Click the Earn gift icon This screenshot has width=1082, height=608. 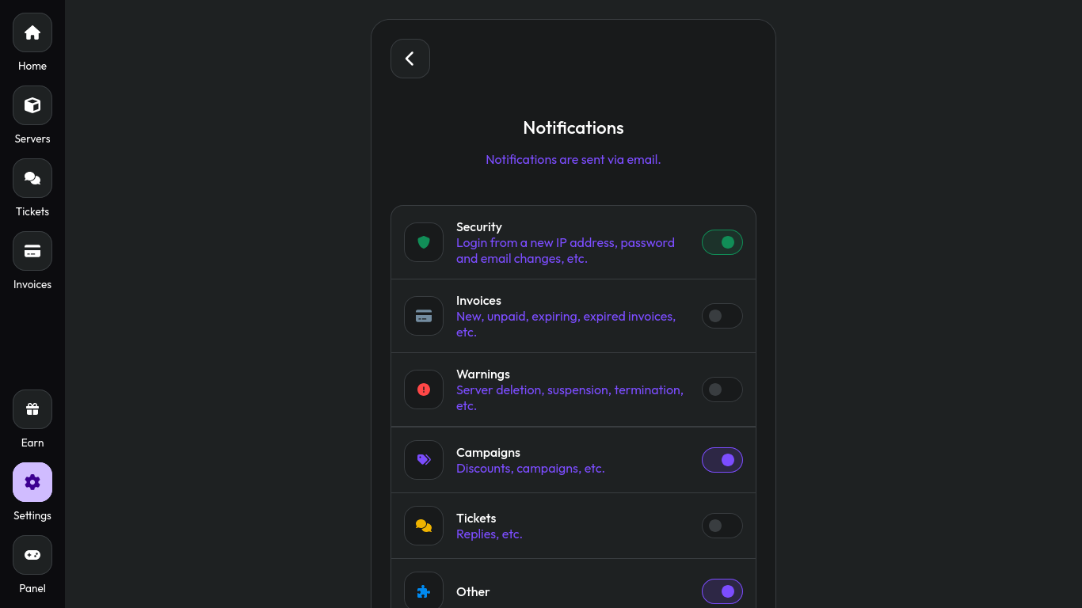click(32, 409)
